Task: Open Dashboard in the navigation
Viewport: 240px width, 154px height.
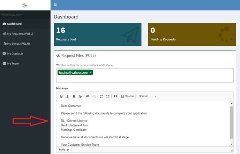Action: (x=14, y=24)
